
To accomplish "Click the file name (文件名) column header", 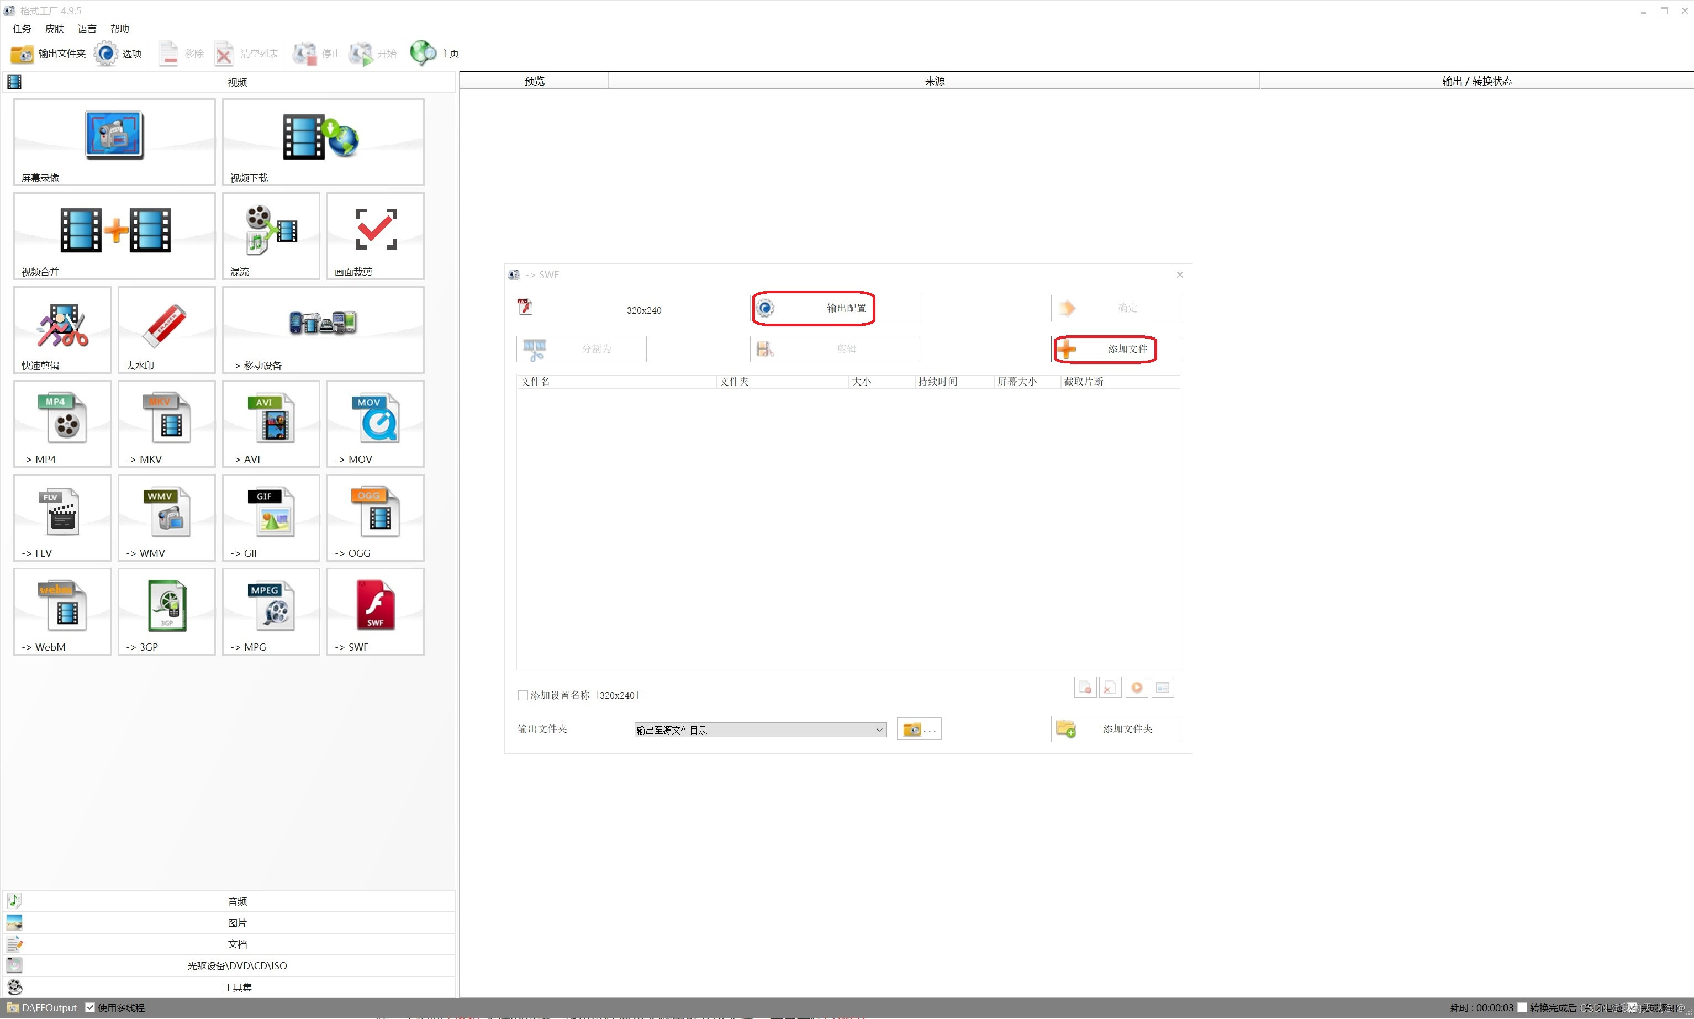I will [x=615, y=381].
